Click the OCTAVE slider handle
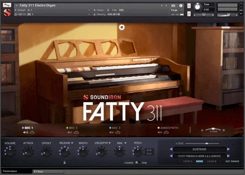Image resolution: width=245 pixels, height=175 pixels. (207, 143)
